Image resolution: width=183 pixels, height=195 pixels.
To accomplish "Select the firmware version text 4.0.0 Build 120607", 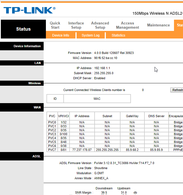I will point(107,53).
